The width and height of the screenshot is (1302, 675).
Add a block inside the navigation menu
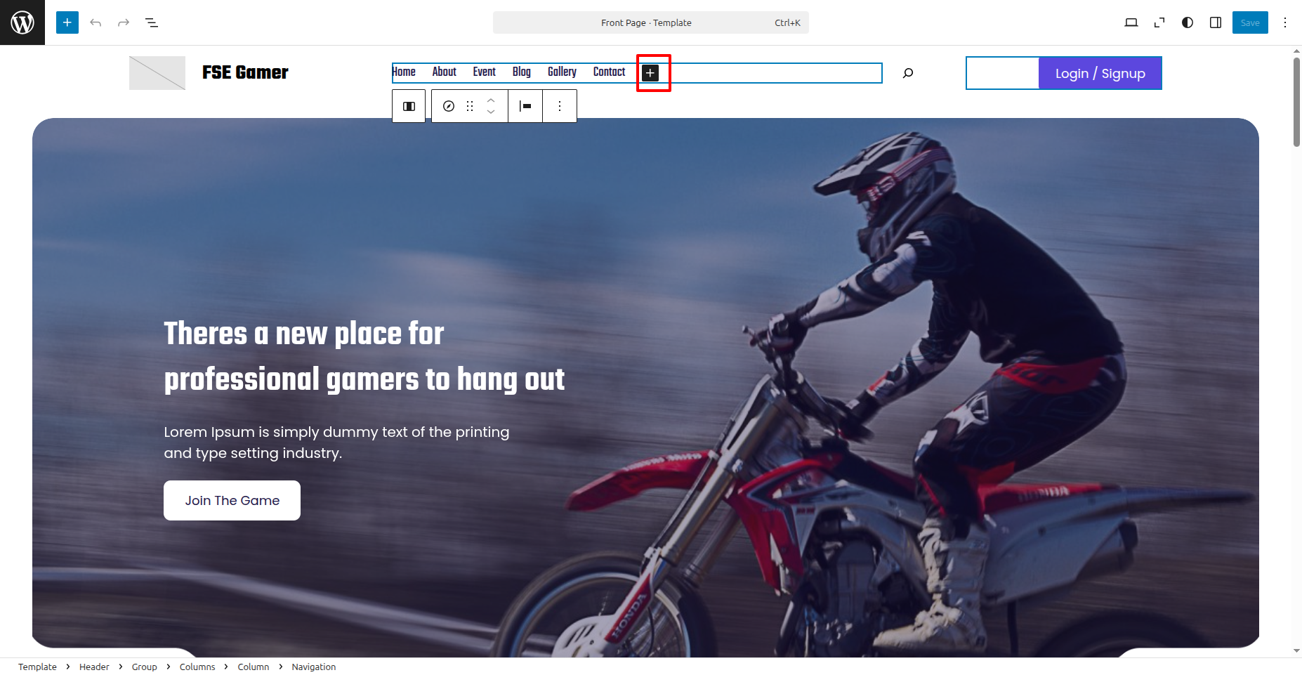pos(650,73)
